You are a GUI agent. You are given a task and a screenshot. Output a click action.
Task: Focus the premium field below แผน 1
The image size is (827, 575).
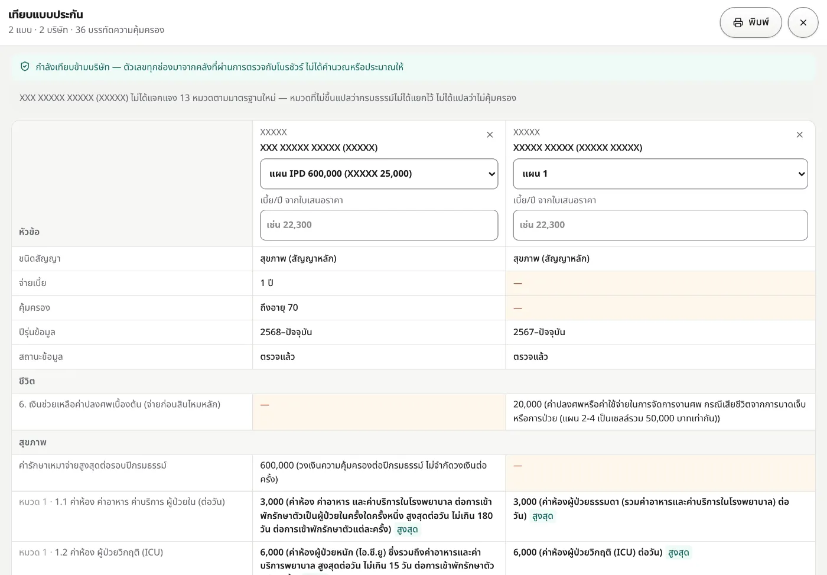(x=660, y=225)
